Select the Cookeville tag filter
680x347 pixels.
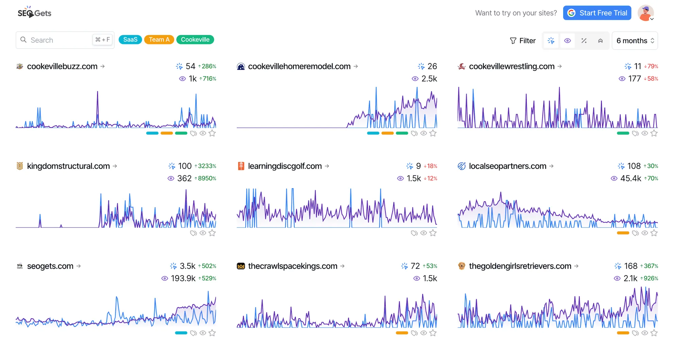[195, 39]
